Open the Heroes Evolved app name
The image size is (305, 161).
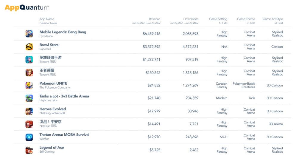click(53, 109)
